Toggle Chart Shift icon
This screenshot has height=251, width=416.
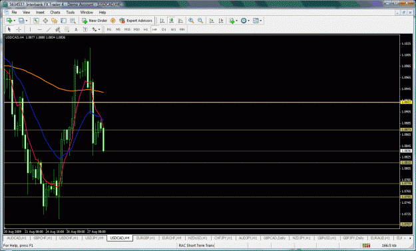coord(221,21)
